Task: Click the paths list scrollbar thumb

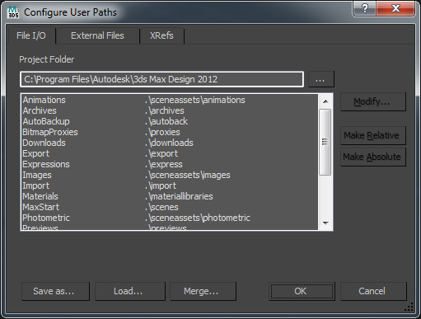Action: click(325, 142)
